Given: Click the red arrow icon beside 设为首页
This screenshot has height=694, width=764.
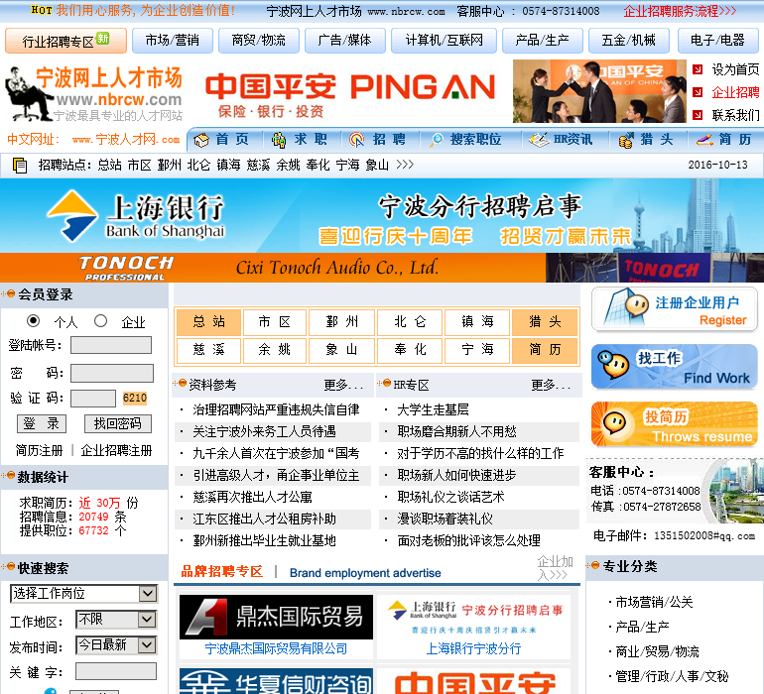Looking at the screenshot, I should point(698,69).
